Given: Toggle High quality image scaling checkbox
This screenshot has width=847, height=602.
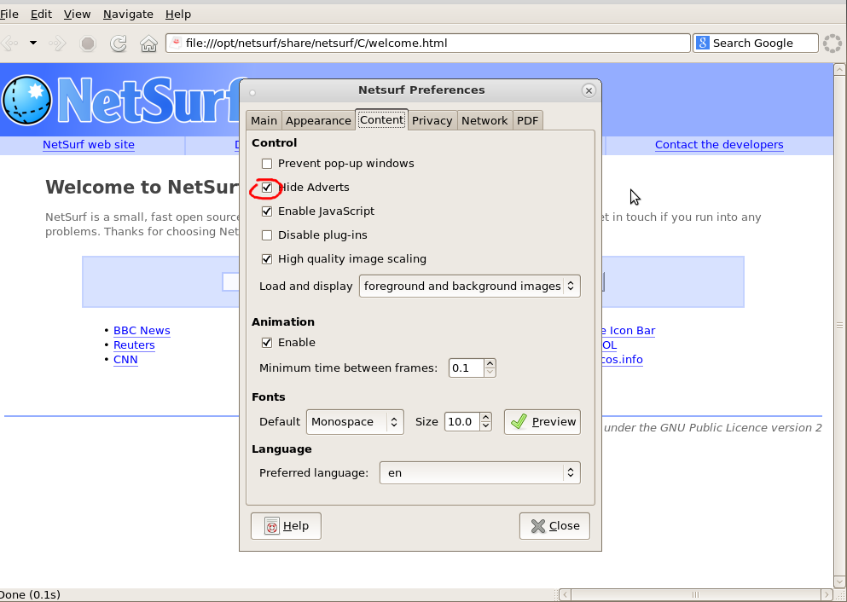Looking at the screenshot, I should (267, 259).
